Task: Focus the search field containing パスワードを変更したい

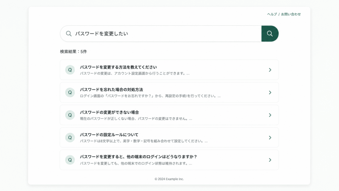Action: (161, 33)
